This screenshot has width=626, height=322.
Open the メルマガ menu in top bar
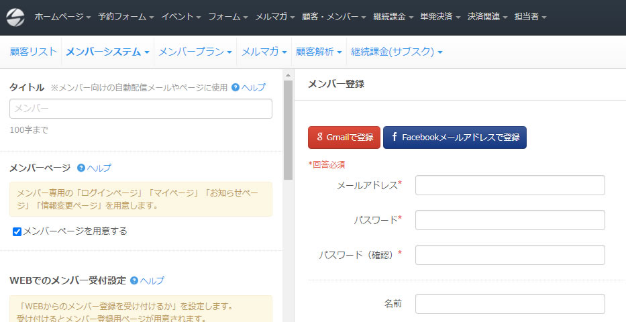[x=274, y=17]
